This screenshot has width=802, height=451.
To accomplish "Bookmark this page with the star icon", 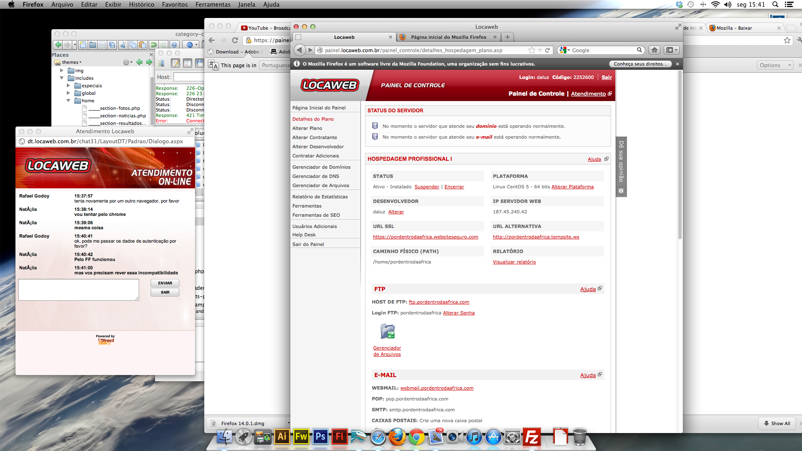I will pyautogui.click(x=531, y=50).
